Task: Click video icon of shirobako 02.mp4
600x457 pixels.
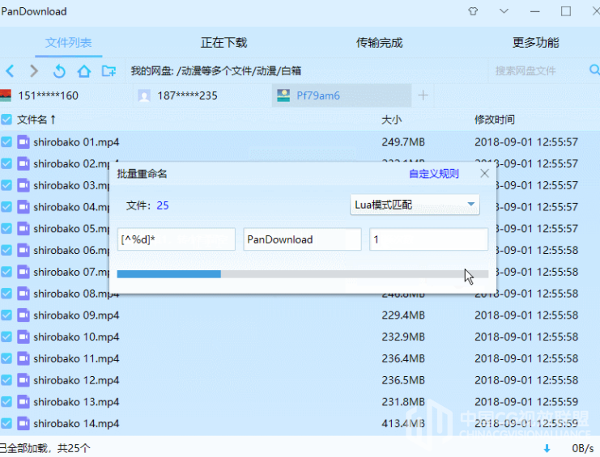Action: [23, 163]
